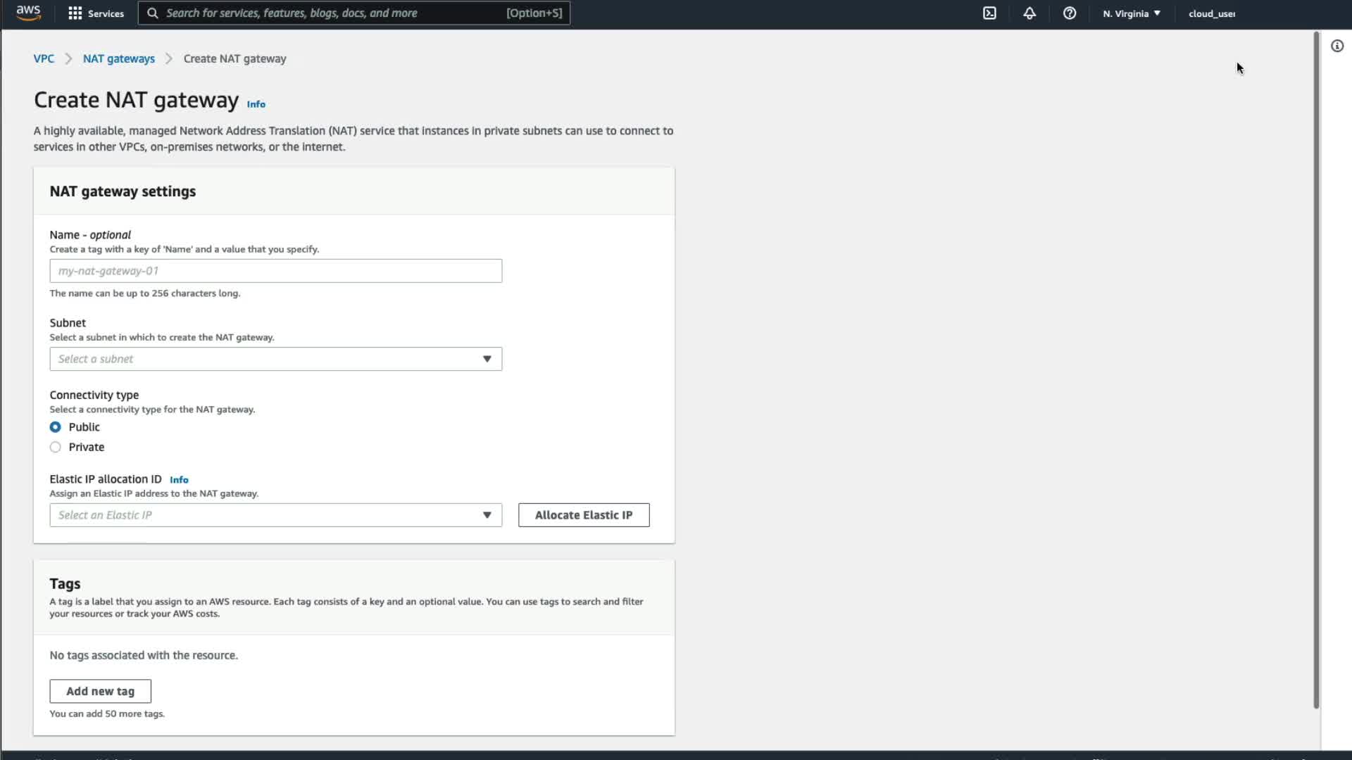Open the CloudShell terminal icon

pyautogui.click(x=989, y=13)
